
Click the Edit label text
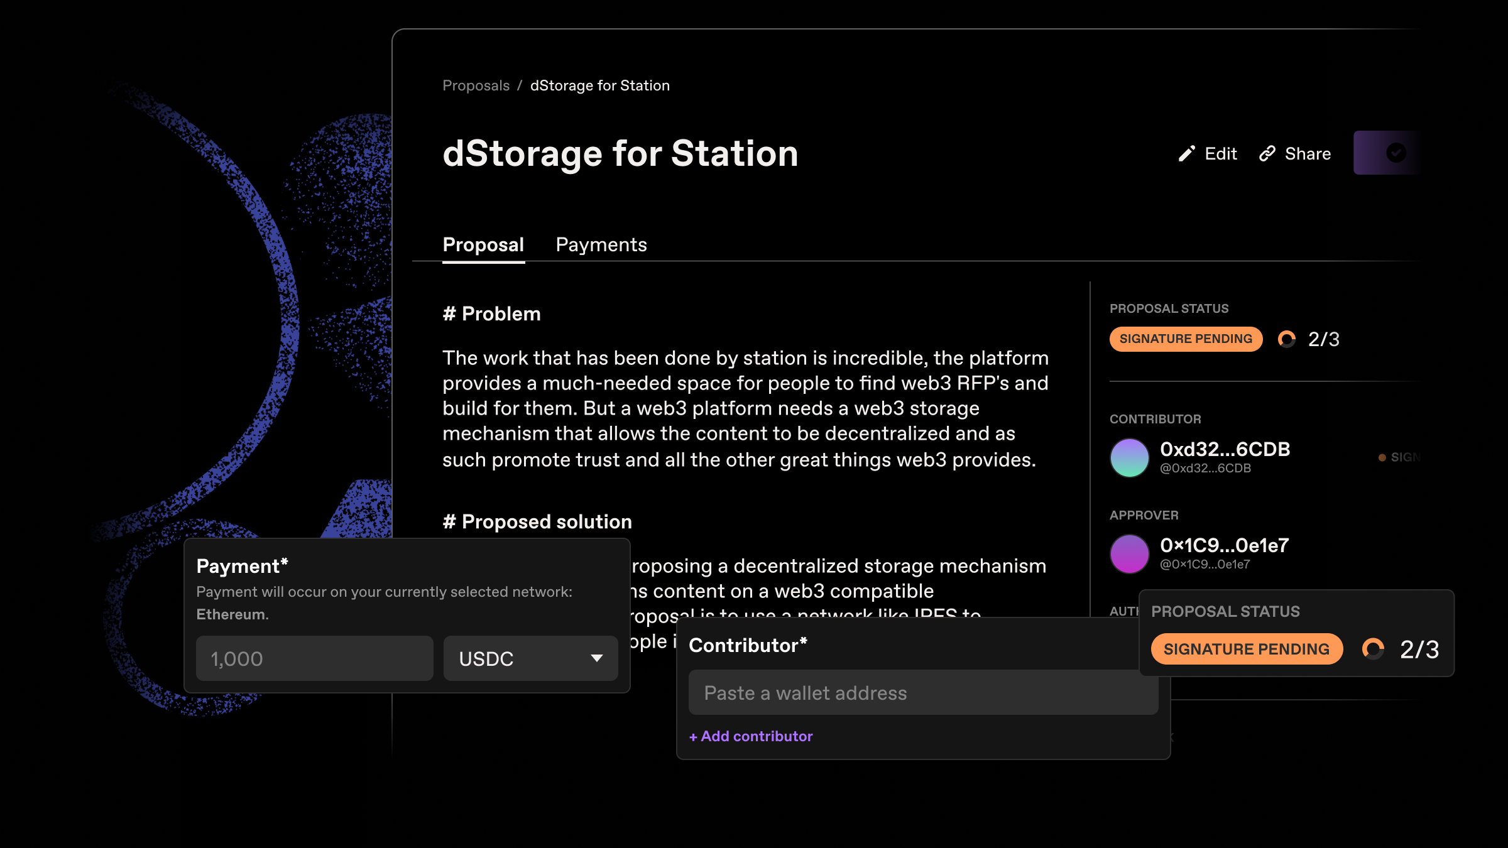click(x=1220, y=154)
